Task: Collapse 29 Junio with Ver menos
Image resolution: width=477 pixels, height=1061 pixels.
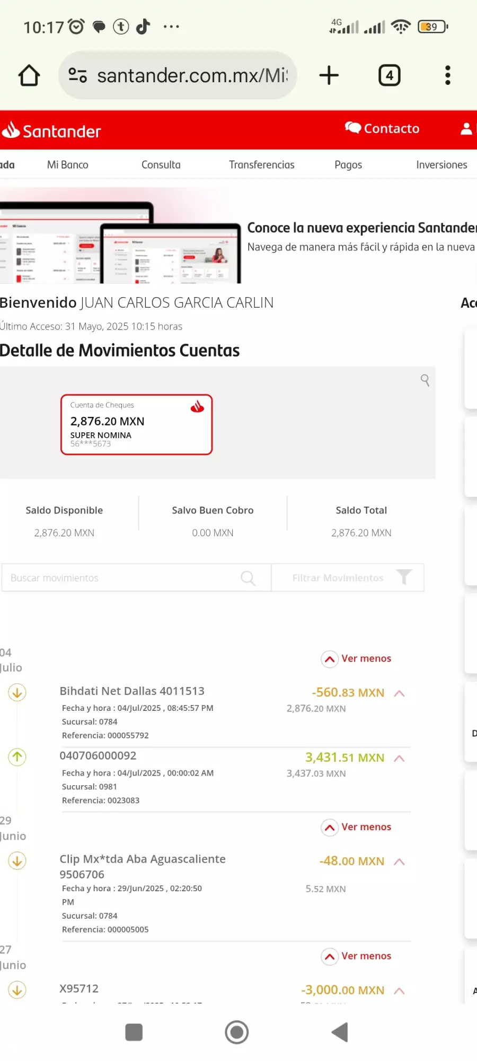Action: 356,828
